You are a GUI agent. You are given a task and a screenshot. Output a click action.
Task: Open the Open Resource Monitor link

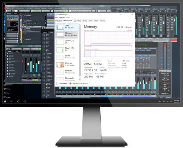80,83
